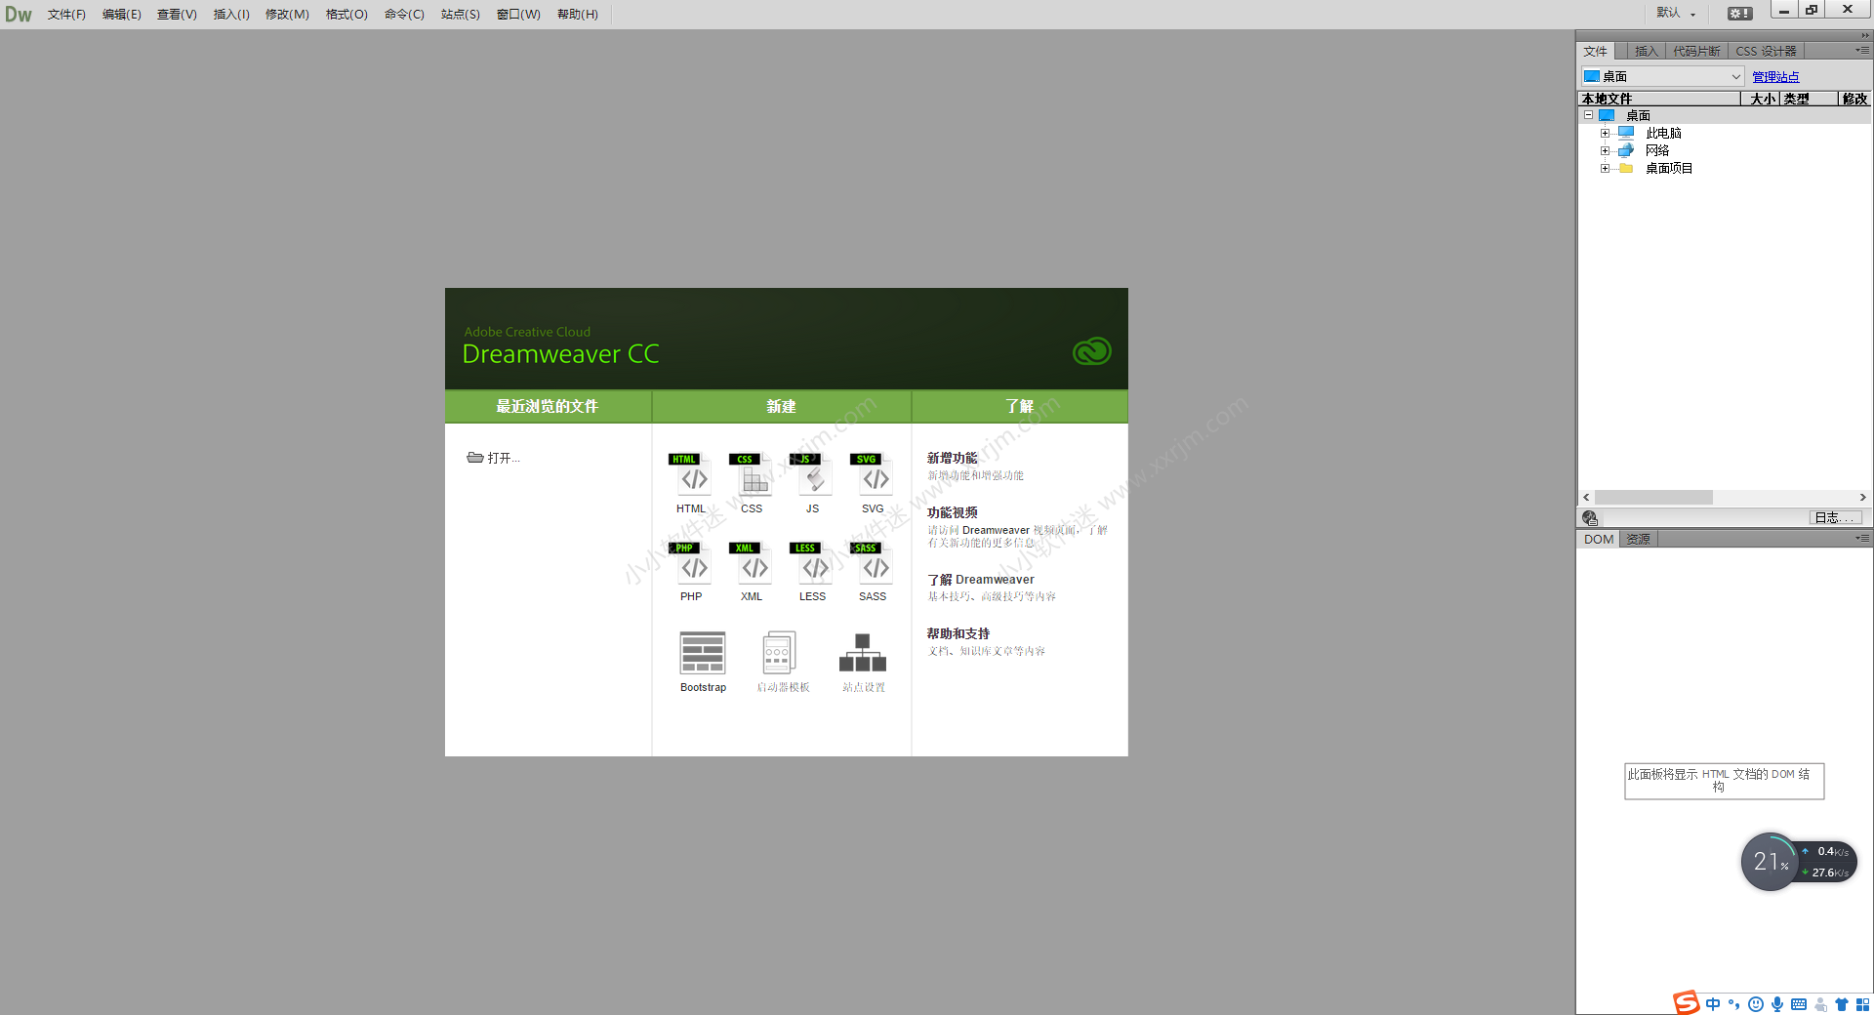The height and width of the screenshot is (1015, 1874).
Task: Open the 格式(O) menu
Action: coord(346,15)
